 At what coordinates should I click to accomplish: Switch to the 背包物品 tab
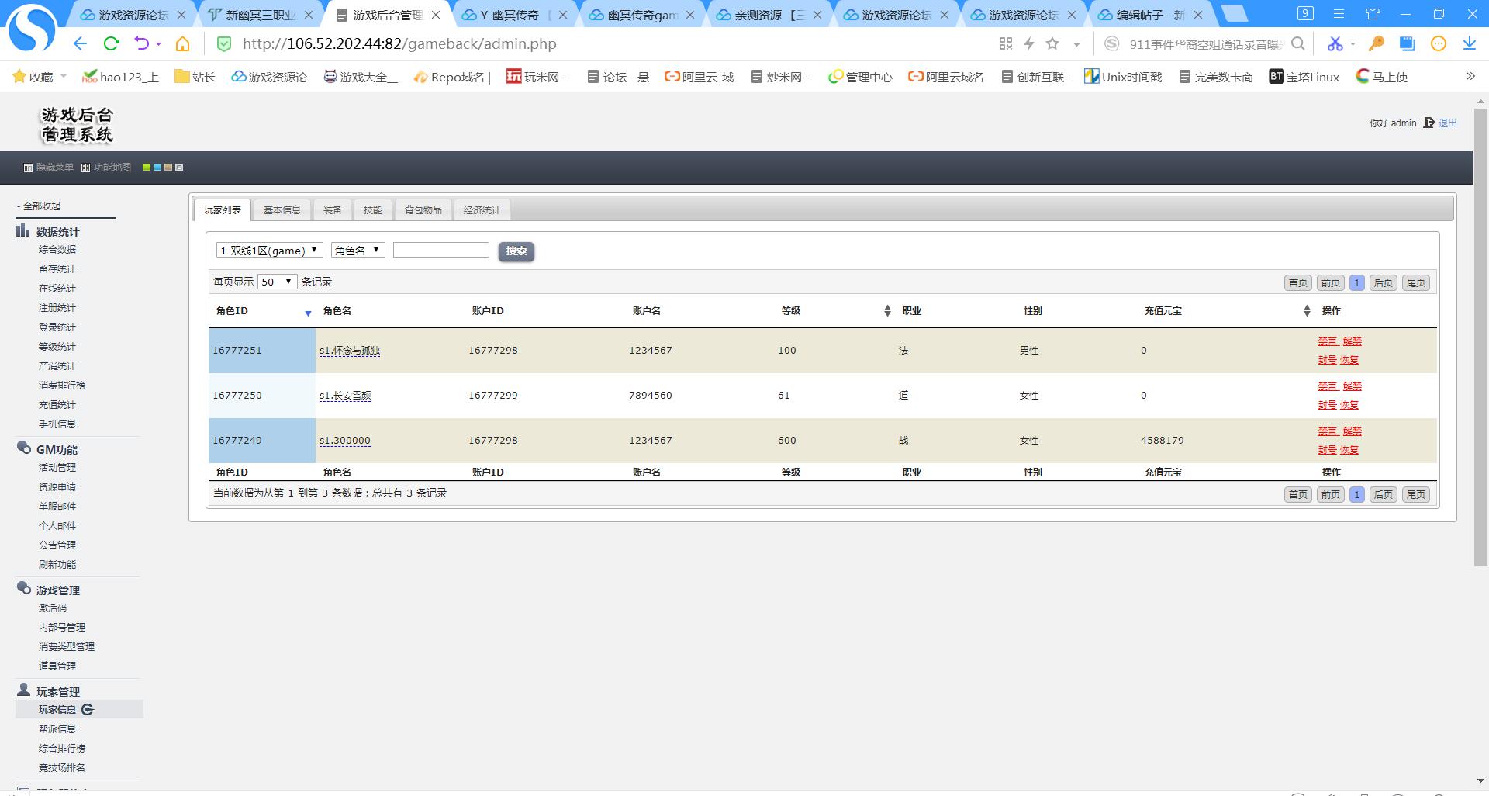click(423, 210)
